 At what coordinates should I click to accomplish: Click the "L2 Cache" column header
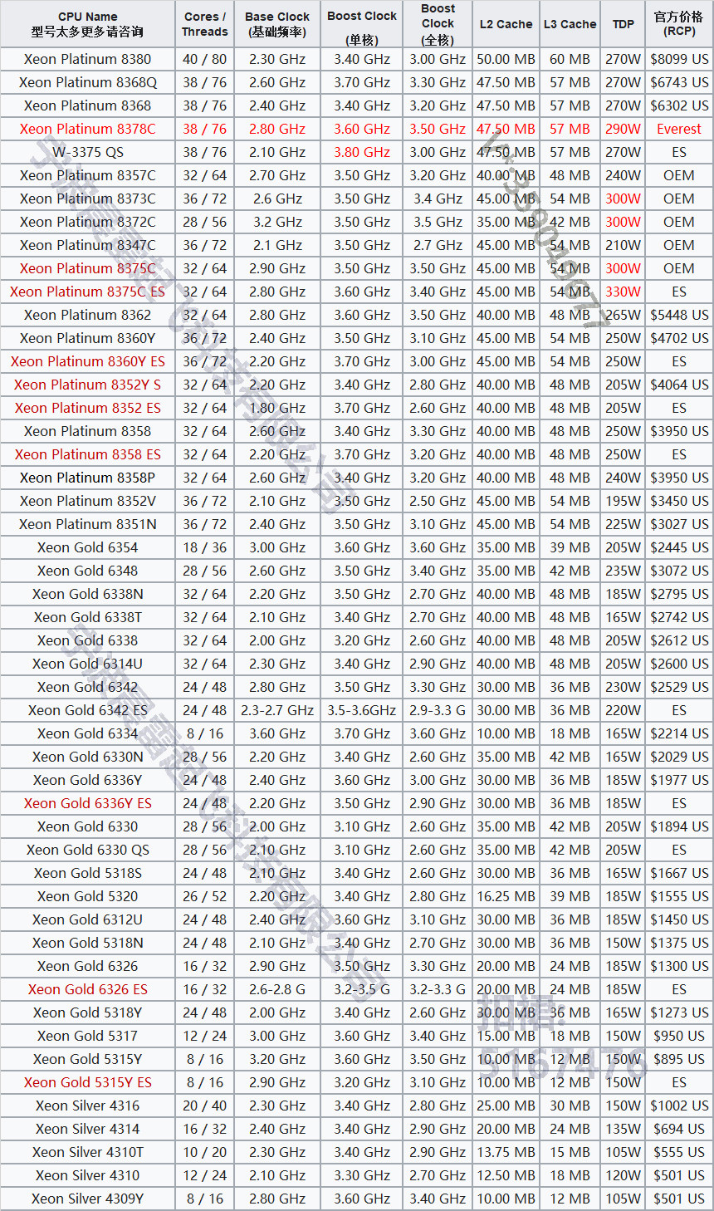click(506, 24)
